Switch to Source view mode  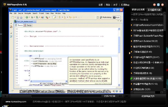(x=19, y=25)
